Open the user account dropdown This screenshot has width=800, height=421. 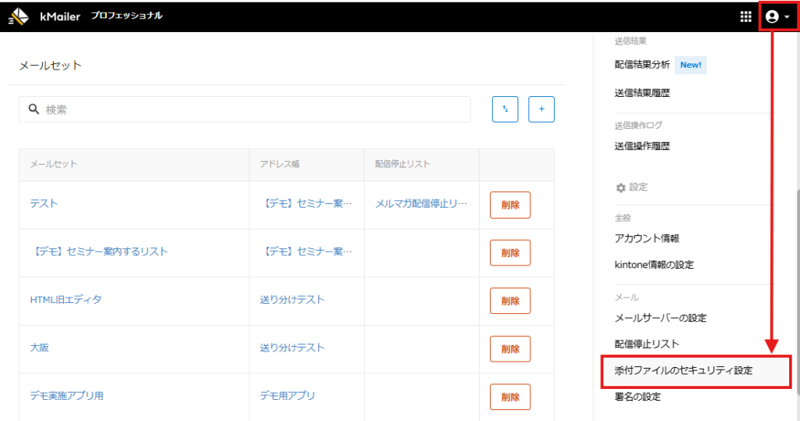[777, 16]
